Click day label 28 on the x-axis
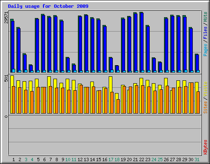The height and width of the screenshot is (164, 210). [x=178, y=159]
